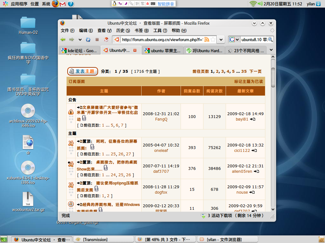Open the help icon in top panel

click(71, 4)
